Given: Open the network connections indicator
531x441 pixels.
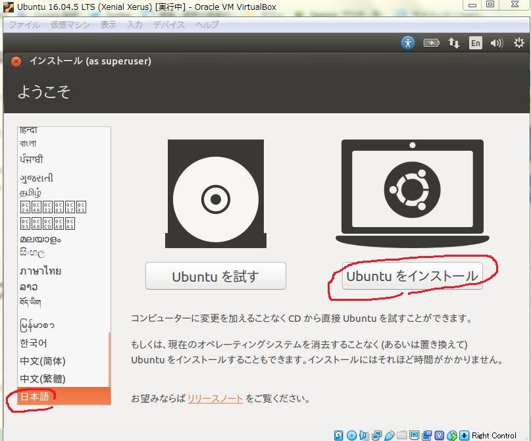Looking at the screenshot, I should (454, 43).
